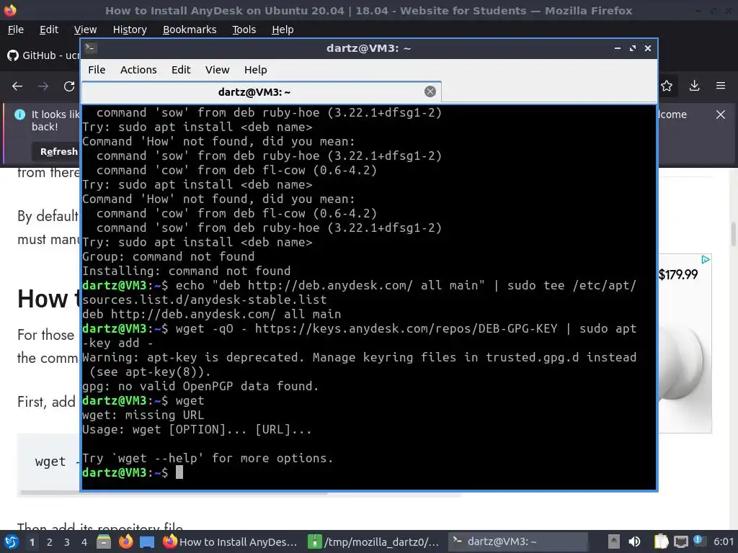Switch to workspace 3
Image resolution: width=738 pixels, height=553 pixels.
pos(67,542)
